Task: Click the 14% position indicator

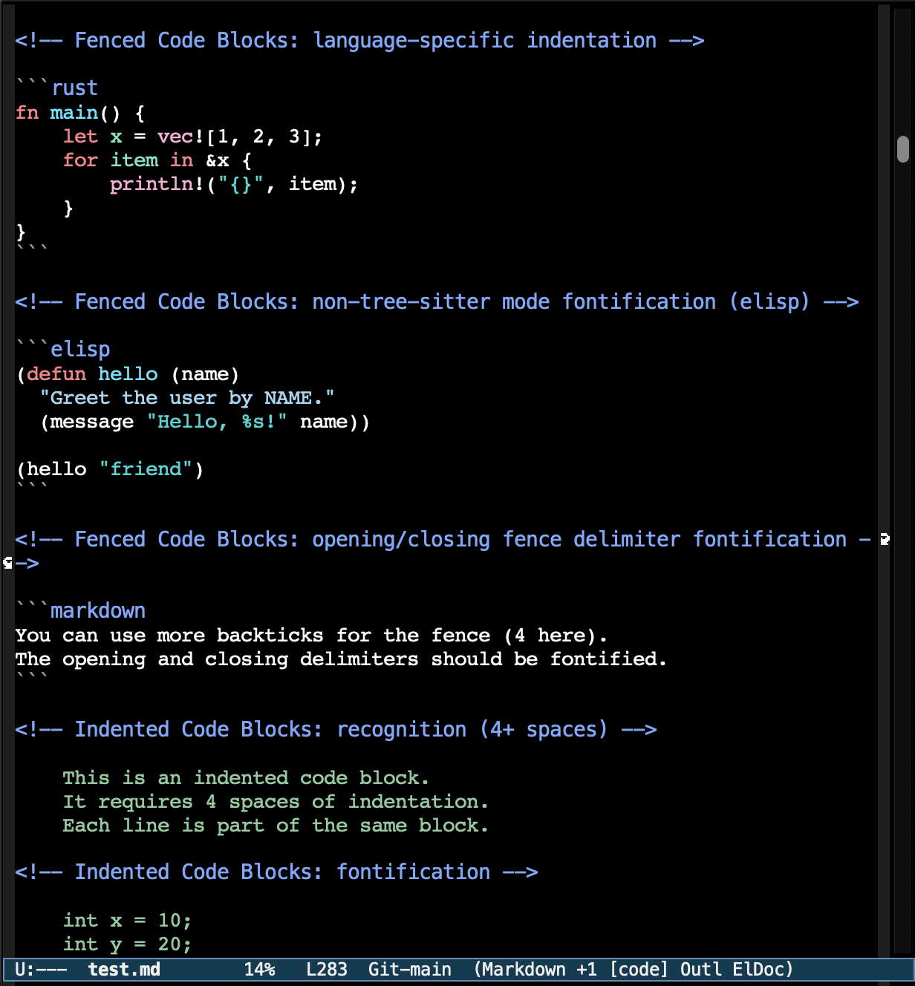Action: (x=260, y=970)
